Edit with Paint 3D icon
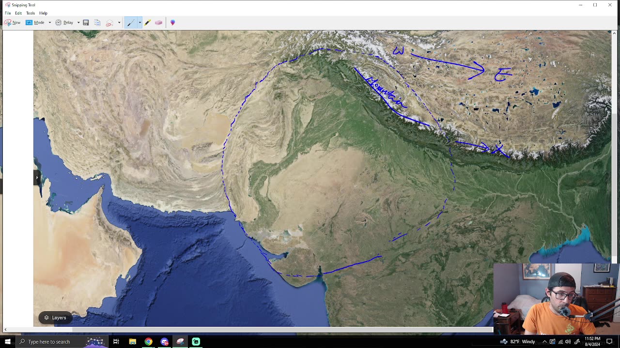 [172, 23]
